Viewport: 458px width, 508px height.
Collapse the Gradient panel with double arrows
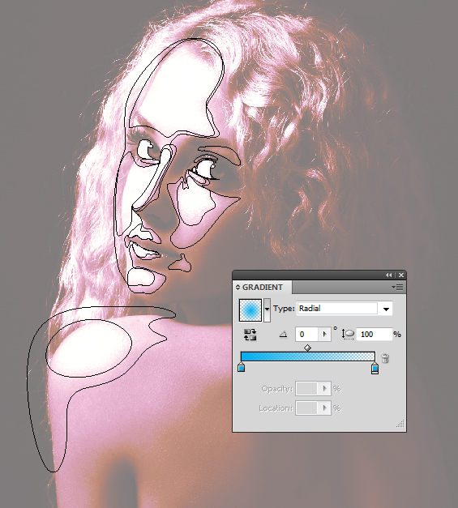[388, 275]
